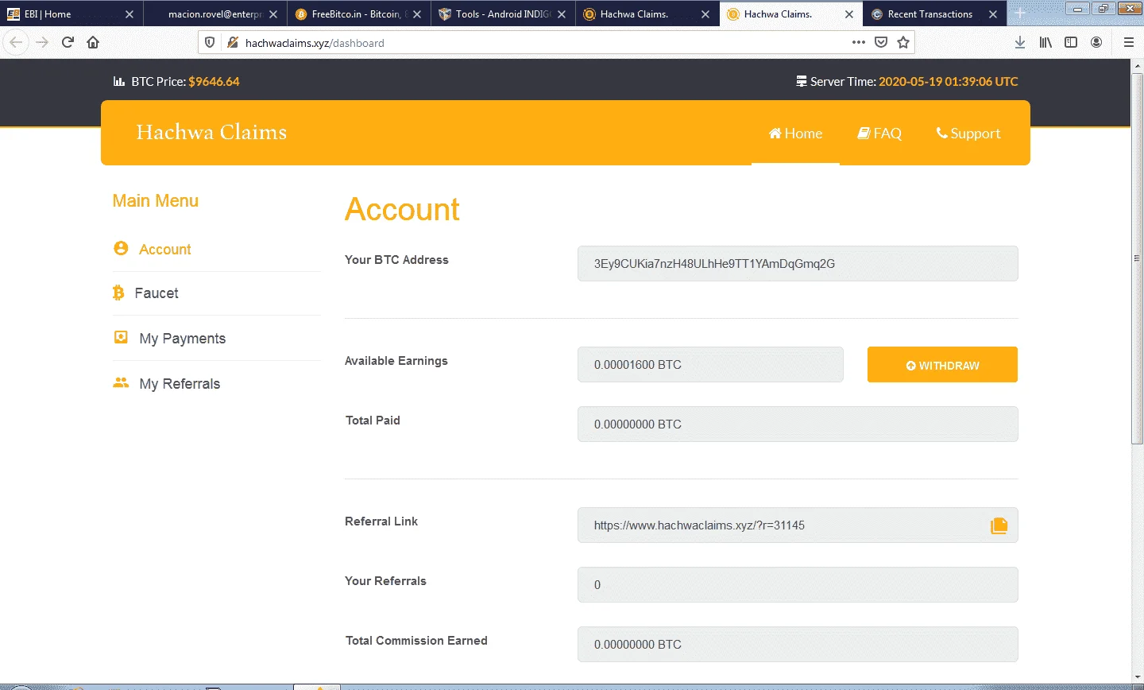Click the BTC price value $9646.64
Image resolution: width=1144 pixels, height=690 pixels.
[x=214, y=81]
